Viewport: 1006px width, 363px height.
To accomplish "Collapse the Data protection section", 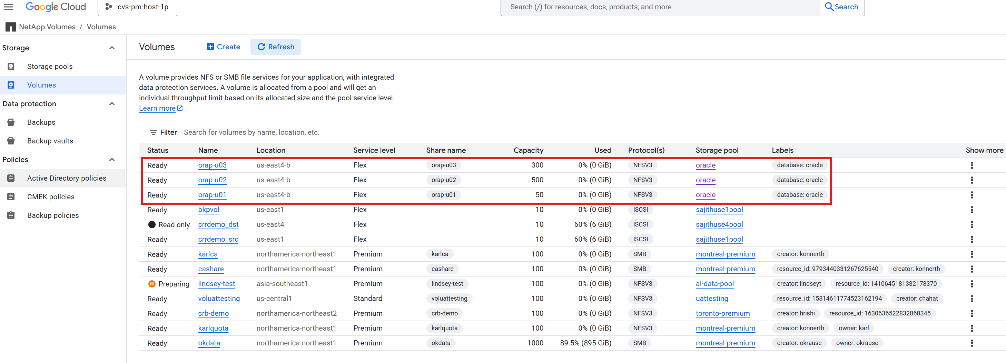I will tap(112, 103).
